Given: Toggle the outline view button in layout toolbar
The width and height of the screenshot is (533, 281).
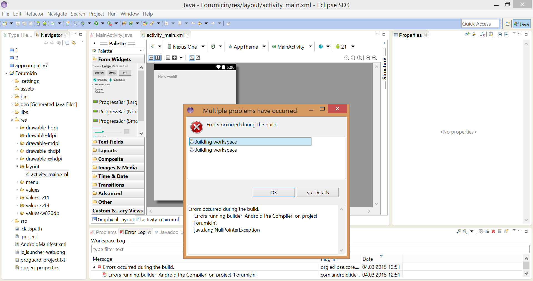Looking at the screenshot, I should tap(192, 58).
